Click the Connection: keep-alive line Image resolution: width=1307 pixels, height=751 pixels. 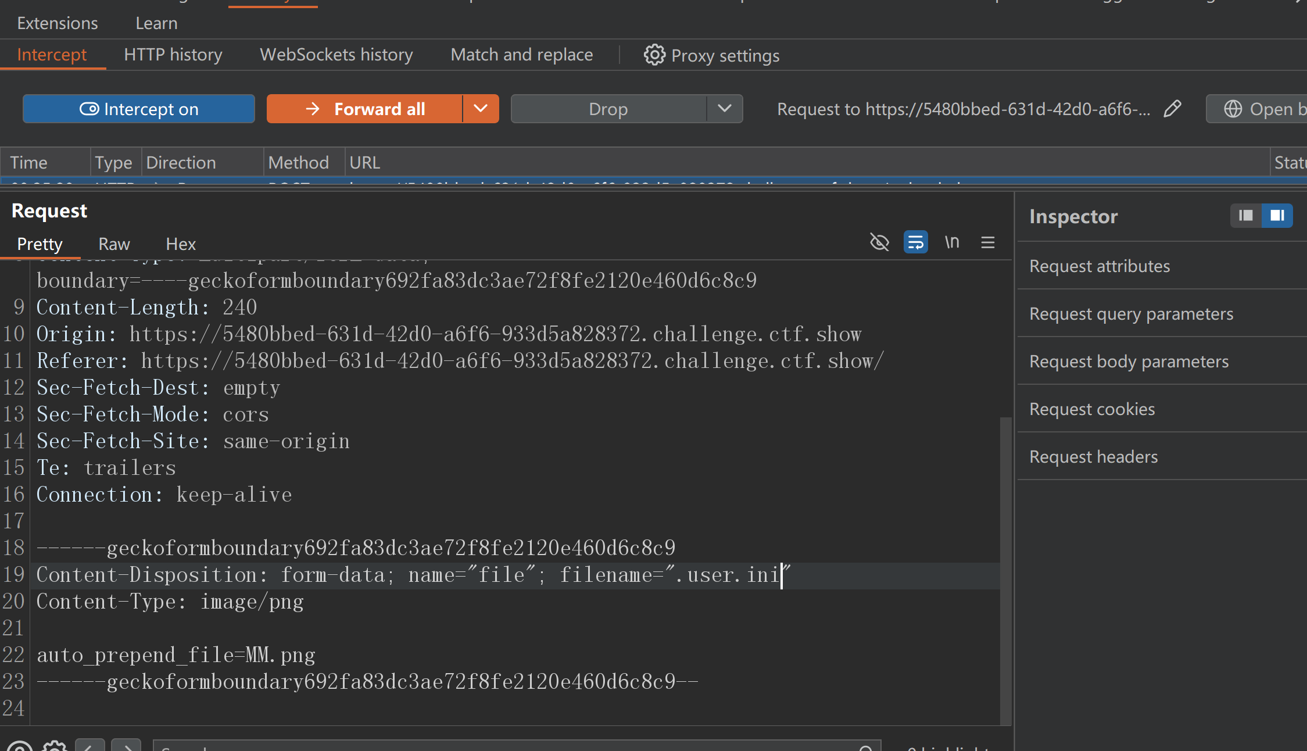click(164, 495)
